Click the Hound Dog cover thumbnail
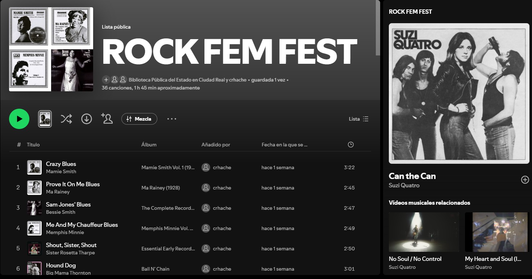 pyautogui.click(x=34, y=268)
